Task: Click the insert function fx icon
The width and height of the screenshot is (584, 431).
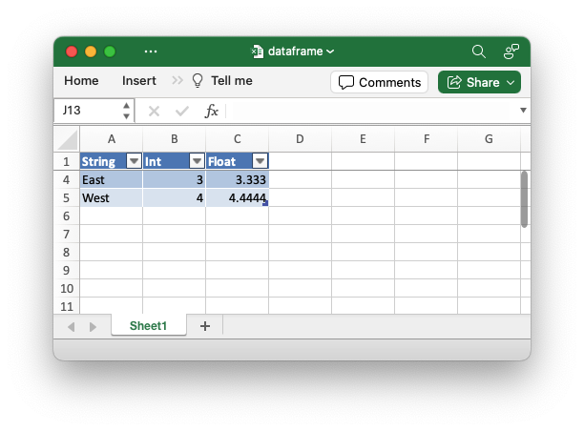Action: click(x=212, y=111)
